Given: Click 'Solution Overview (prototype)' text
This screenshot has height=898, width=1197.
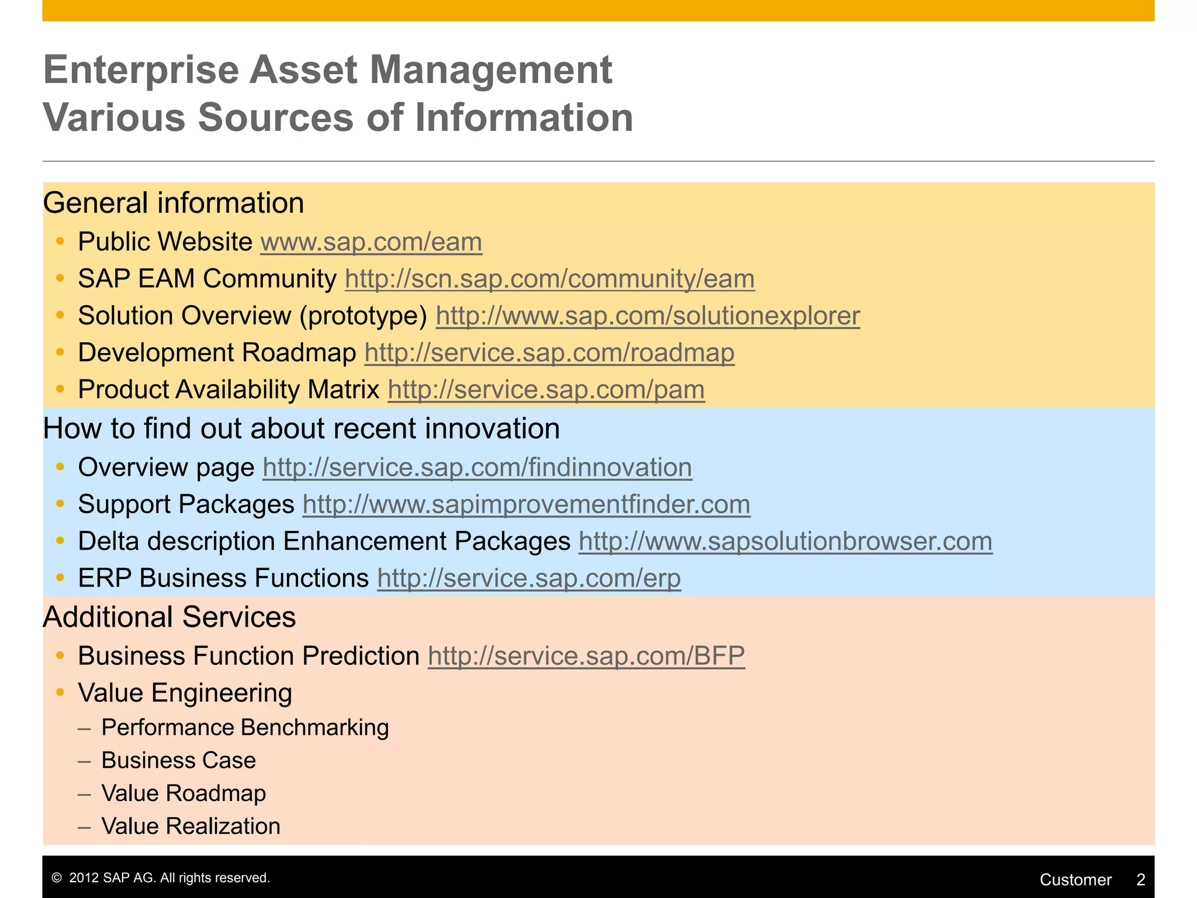Looking at the screenshot, I should [253, 316].
